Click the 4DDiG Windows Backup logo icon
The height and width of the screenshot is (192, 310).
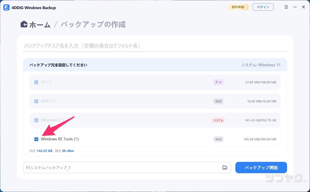(6, 7)
